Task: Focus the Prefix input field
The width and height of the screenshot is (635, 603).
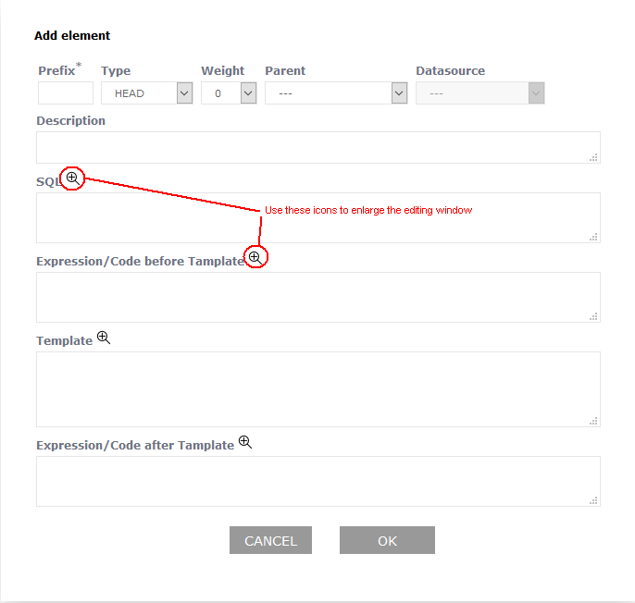Action: [x=66, y=93]
